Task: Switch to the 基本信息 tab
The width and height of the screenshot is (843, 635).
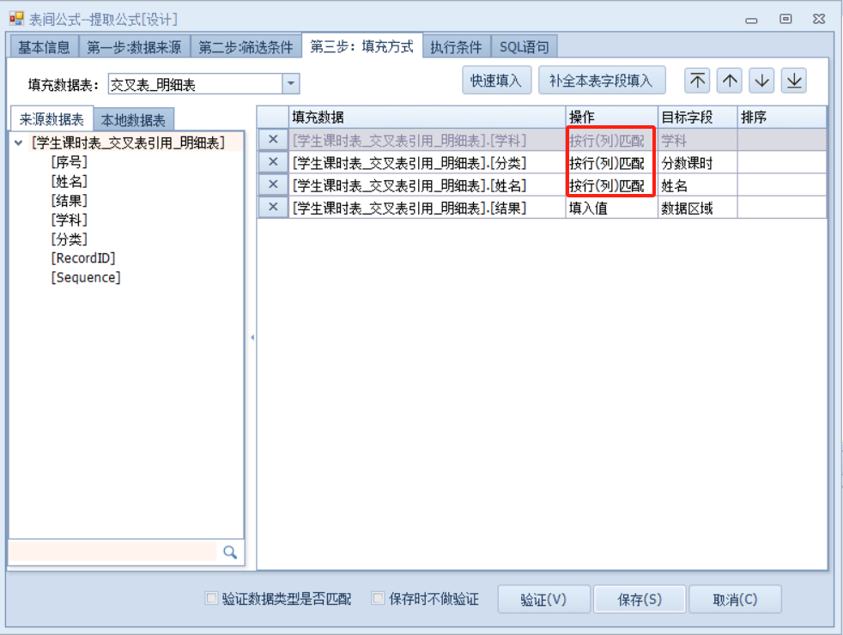Action: click(x=44, y=47)
